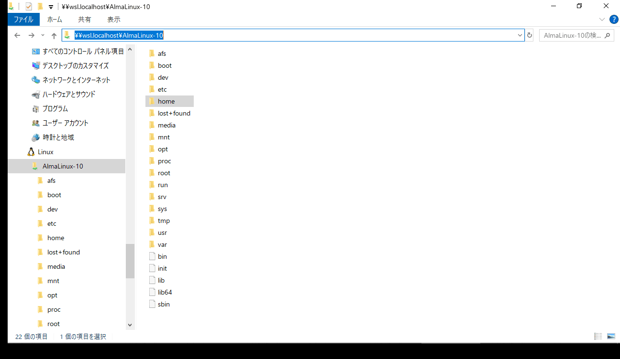The image size is (620, 359).
Task: Click navigation pane scroll up arrow
Action: pos(130,50)
